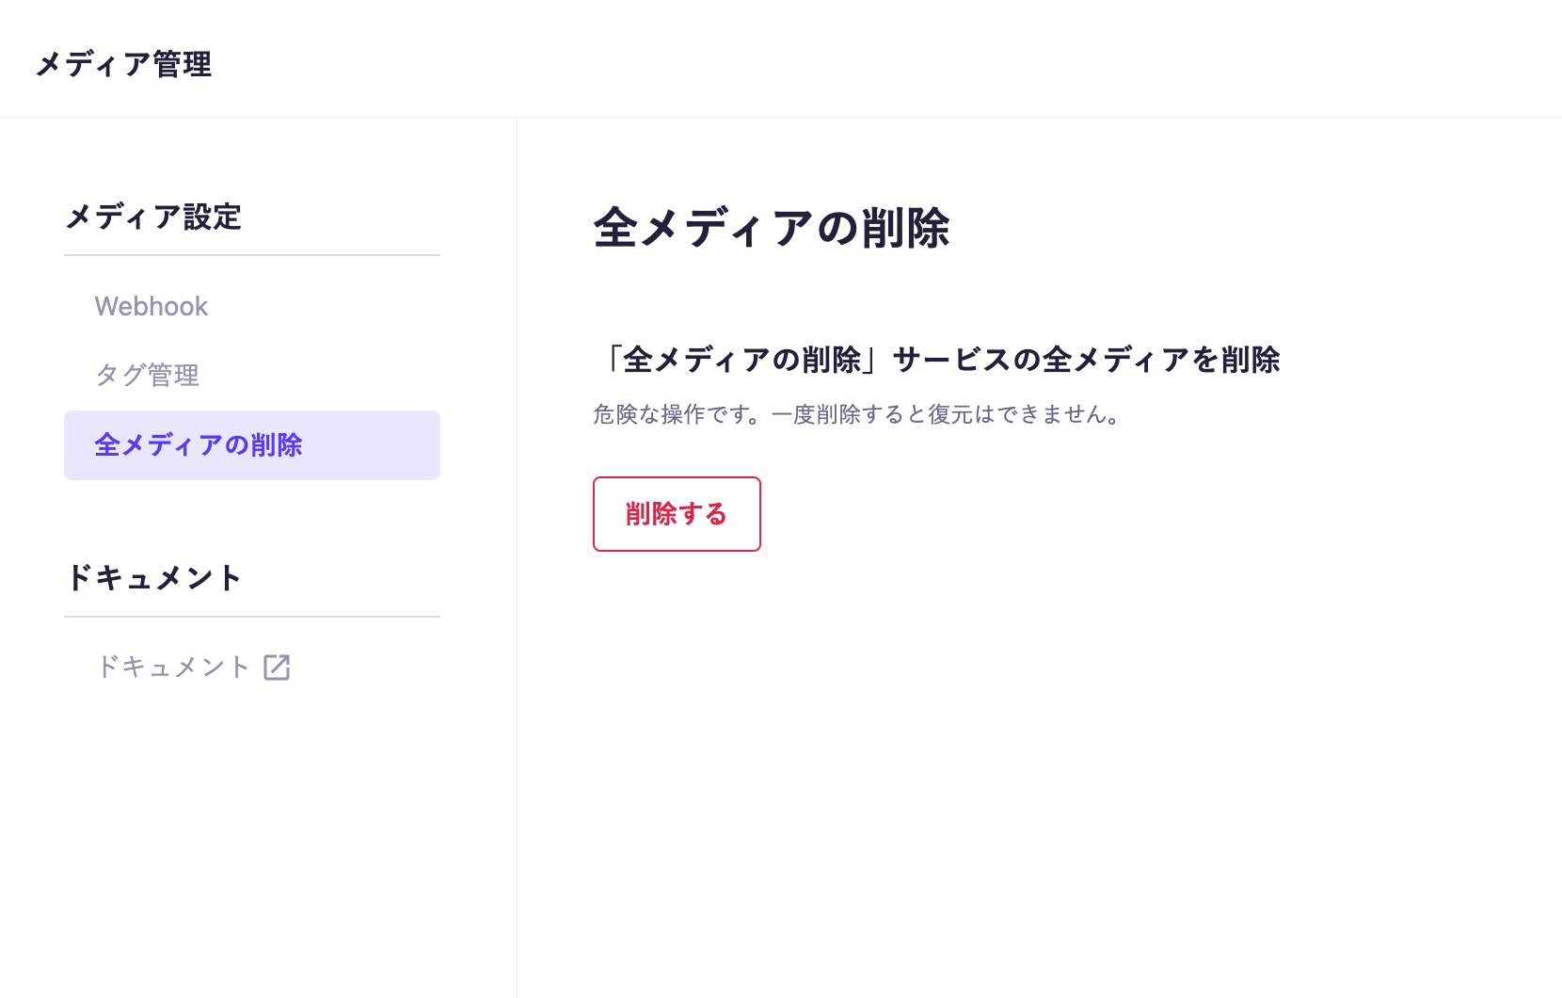Click the サービスの全メディアを削除 subheading

(x=1086, y=360)
